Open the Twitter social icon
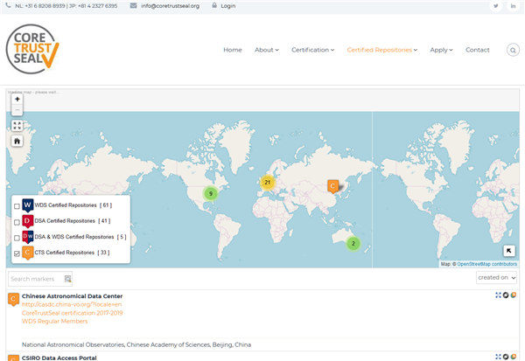 [x=495, y=6]
